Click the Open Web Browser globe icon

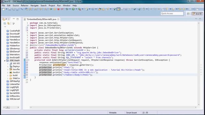coord(135,9)
